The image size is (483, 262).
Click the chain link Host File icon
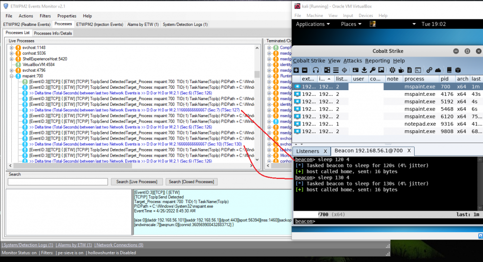(430, 70)
